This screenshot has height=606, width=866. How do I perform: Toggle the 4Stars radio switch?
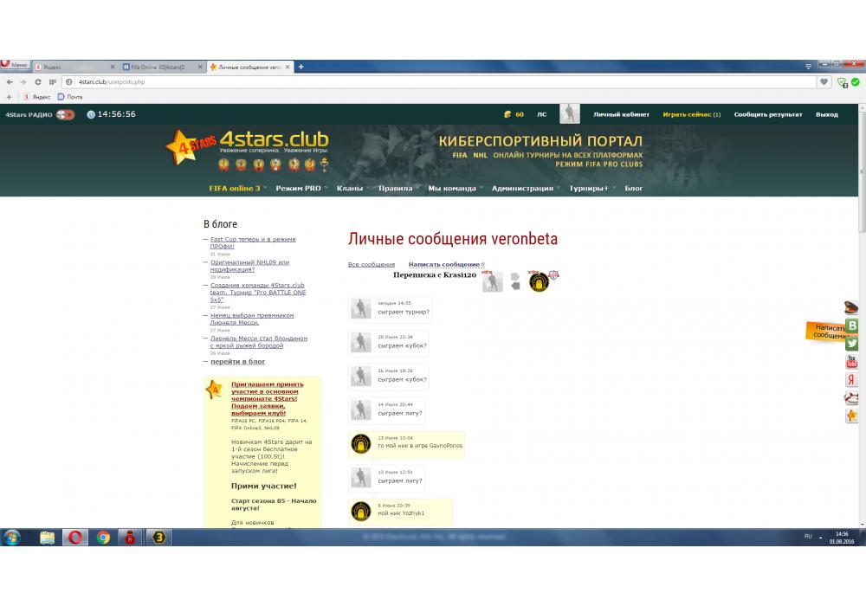65,114
